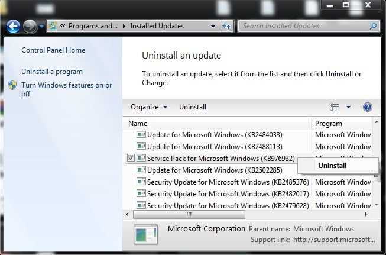Viewport: 386px width, 255px height.
Task: Sort by the Program column header
Action: pyautogui.click(x=342, y=124)
